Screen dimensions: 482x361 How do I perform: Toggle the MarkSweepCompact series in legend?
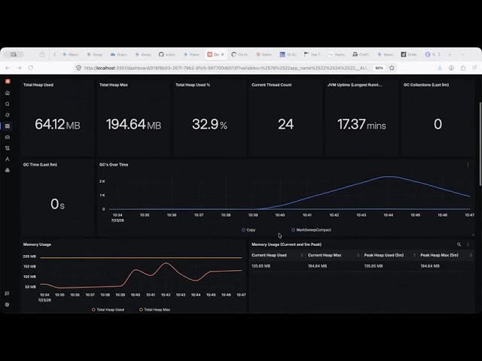[311, 230]
